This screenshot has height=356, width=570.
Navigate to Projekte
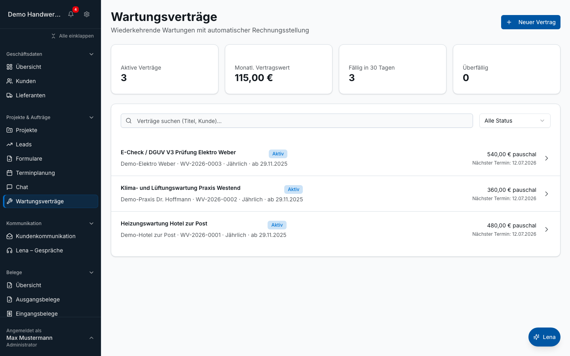tap(50, 130)
